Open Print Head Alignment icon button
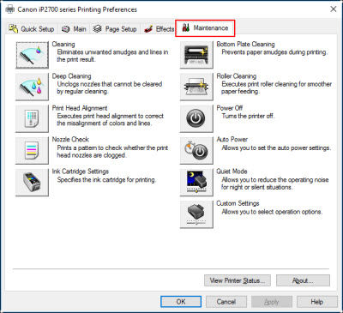The image size is (343, 313). 32,118
